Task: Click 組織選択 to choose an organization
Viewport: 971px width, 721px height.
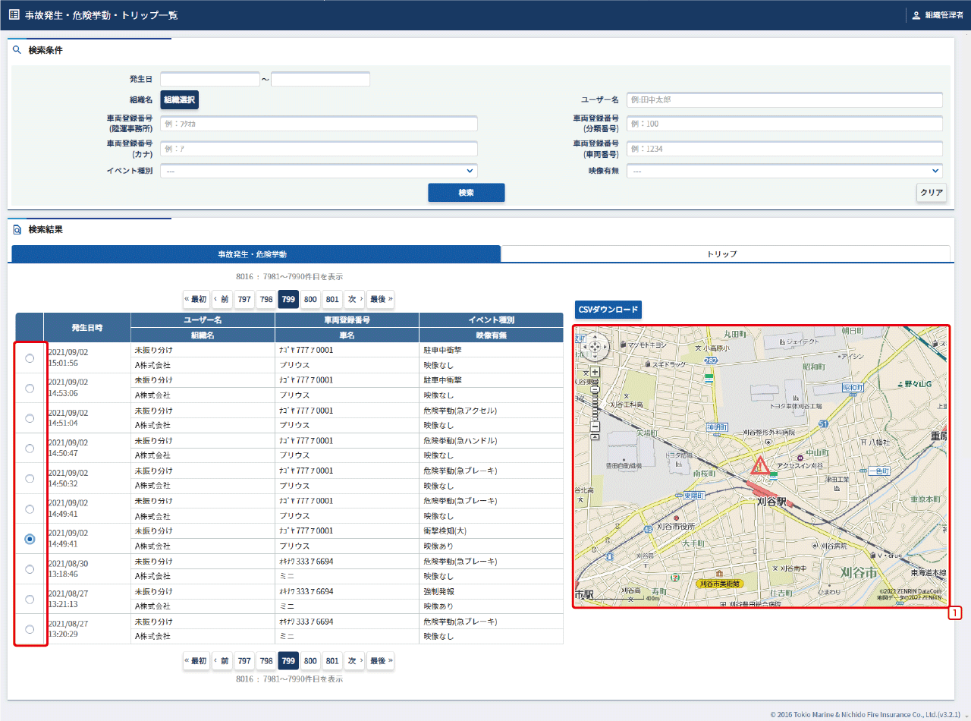Action: [x=179, y=100]
